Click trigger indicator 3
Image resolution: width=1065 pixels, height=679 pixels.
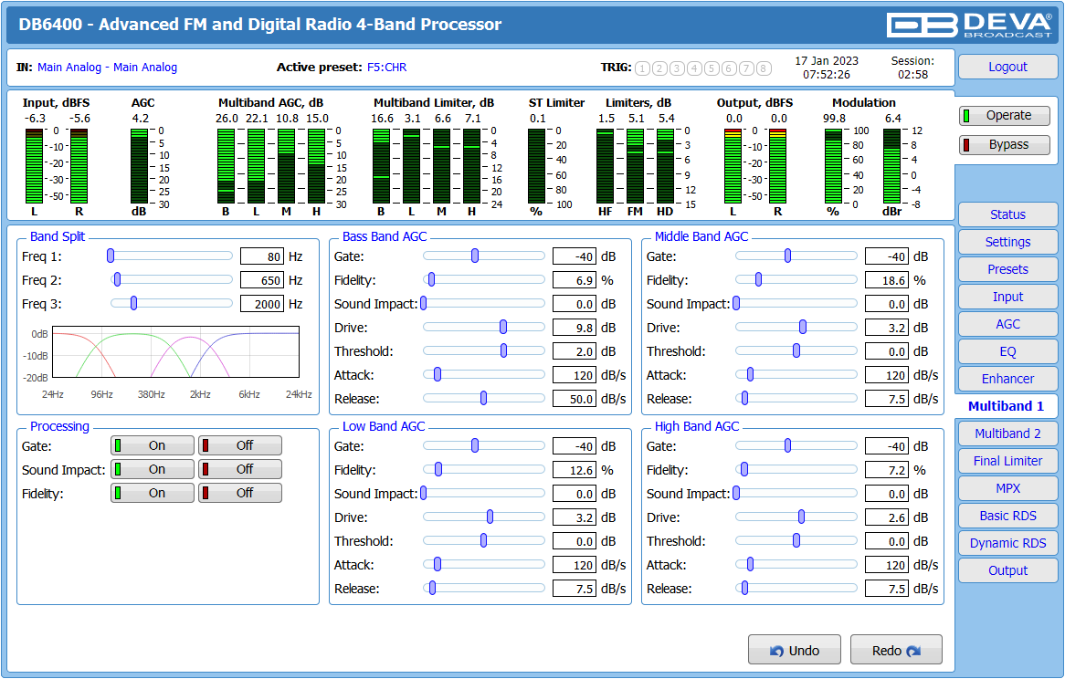677,68
